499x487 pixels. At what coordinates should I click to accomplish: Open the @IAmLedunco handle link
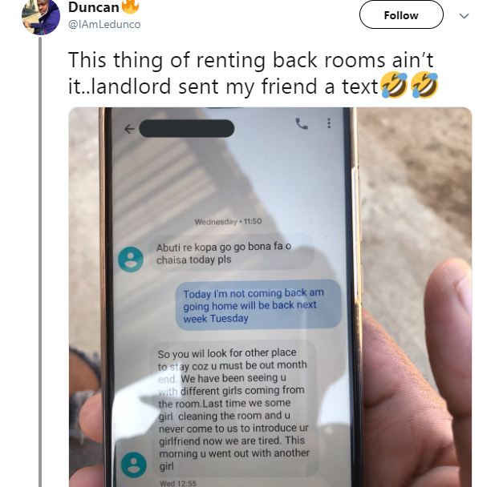[104, 25]
